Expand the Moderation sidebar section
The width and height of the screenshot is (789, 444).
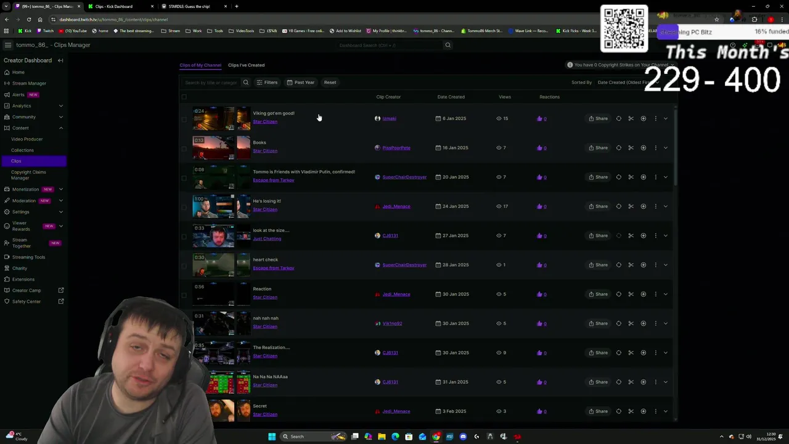pos(61,200)
